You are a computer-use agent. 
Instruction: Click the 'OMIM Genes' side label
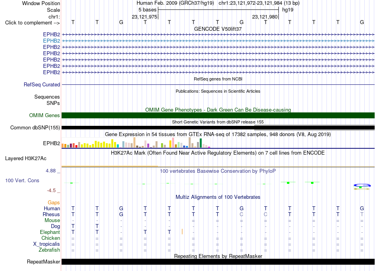44,116
